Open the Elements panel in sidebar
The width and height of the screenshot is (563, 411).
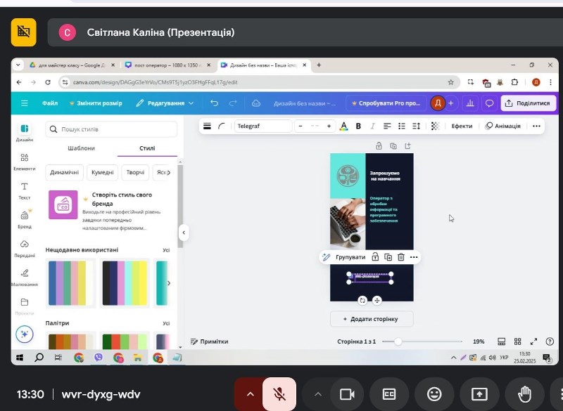click(x=25, y=161)
